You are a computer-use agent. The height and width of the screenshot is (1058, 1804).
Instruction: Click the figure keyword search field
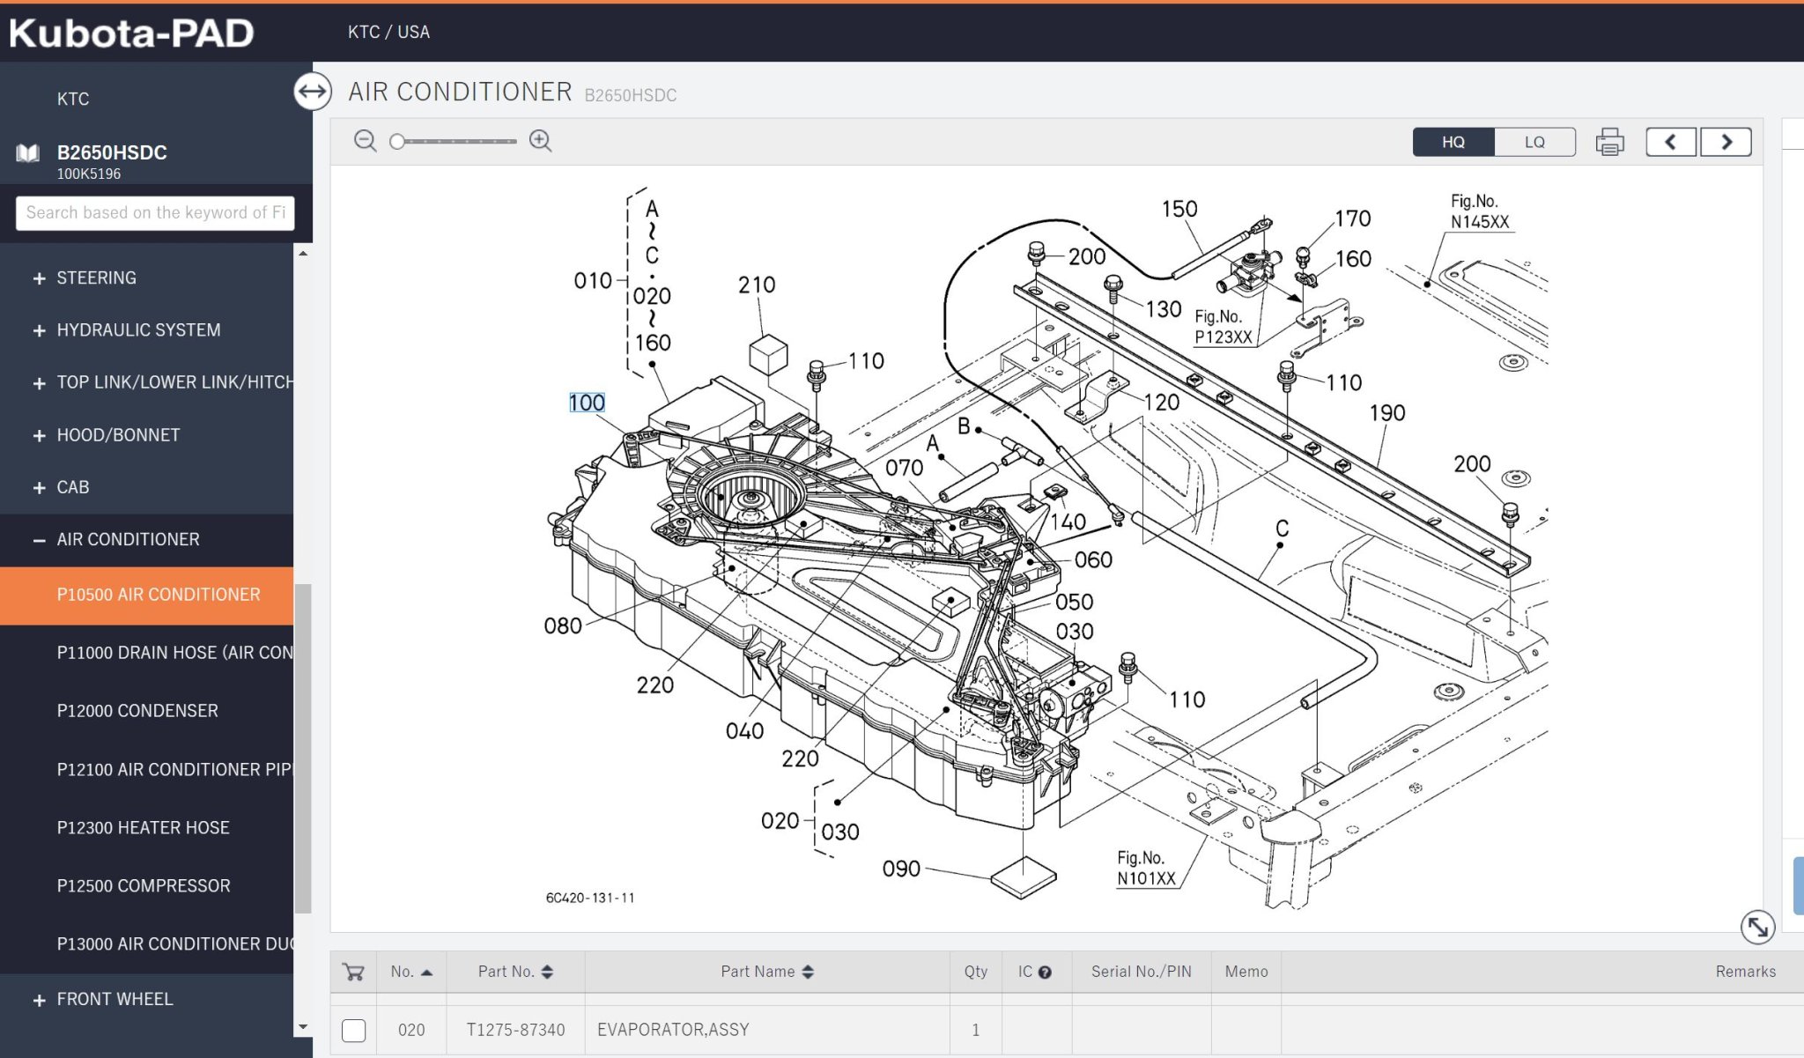[155, 212]
